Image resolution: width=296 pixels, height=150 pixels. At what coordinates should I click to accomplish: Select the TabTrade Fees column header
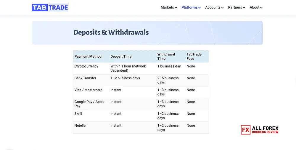click(x=194, y=56)
